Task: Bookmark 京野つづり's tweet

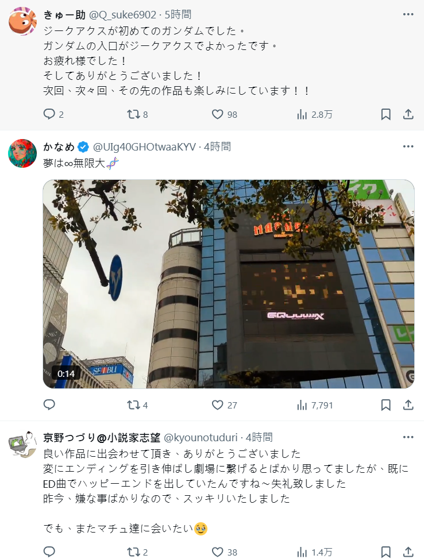Action: point(386,552)
